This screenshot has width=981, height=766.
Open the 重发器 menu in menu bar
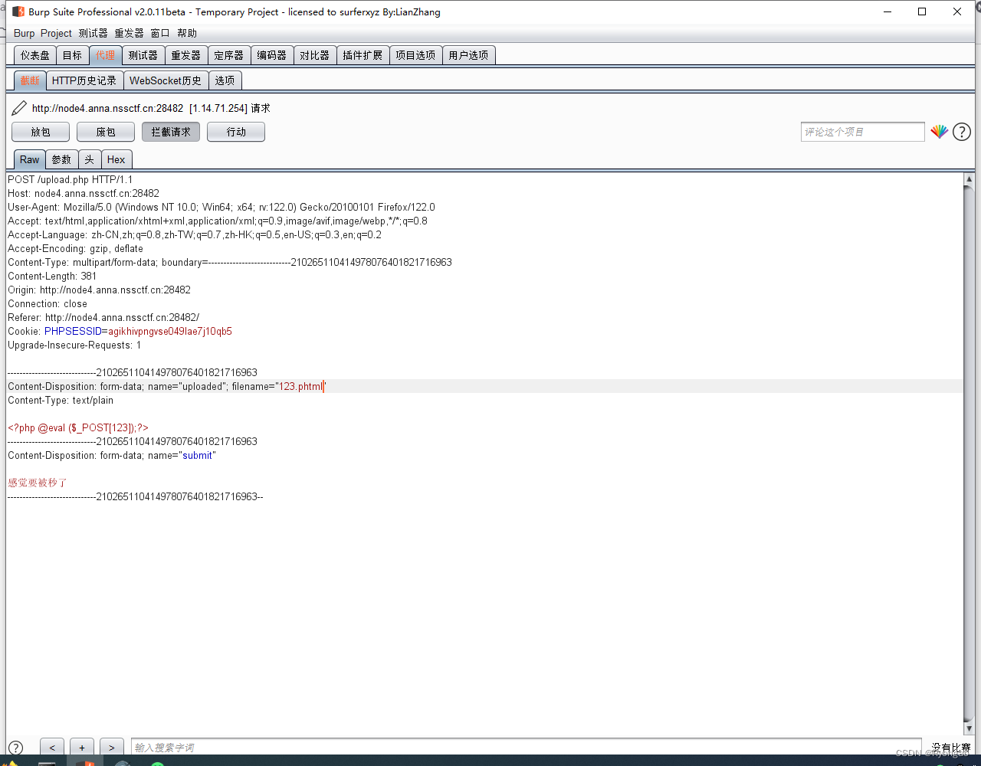pyautogui.click(x=129, y=33)
